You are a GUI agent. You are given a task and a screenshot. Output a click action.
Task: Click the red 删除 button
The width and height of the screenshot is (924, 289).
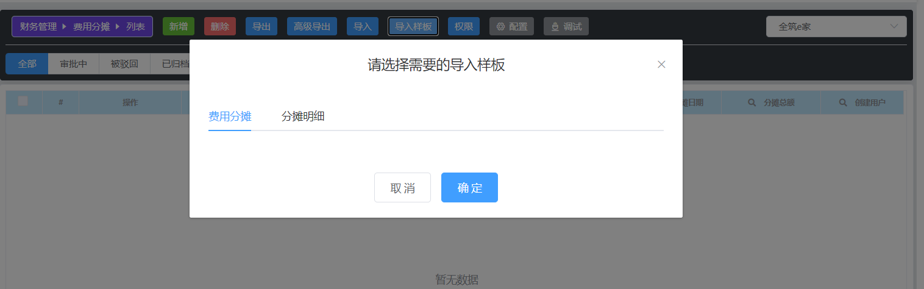[219, 26]
